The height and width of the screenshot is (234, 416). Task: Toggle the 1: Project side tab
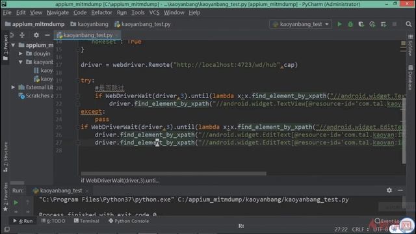tap(6, 47)
